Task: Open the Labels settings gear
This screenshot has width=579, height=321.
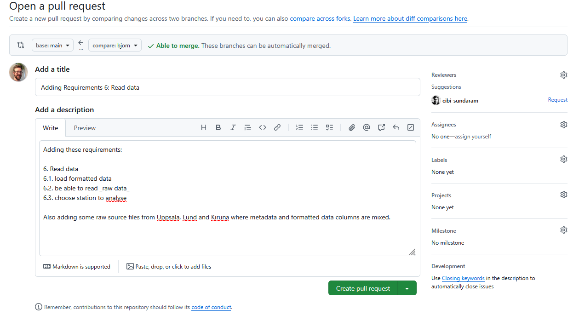Action: point(563,159)
